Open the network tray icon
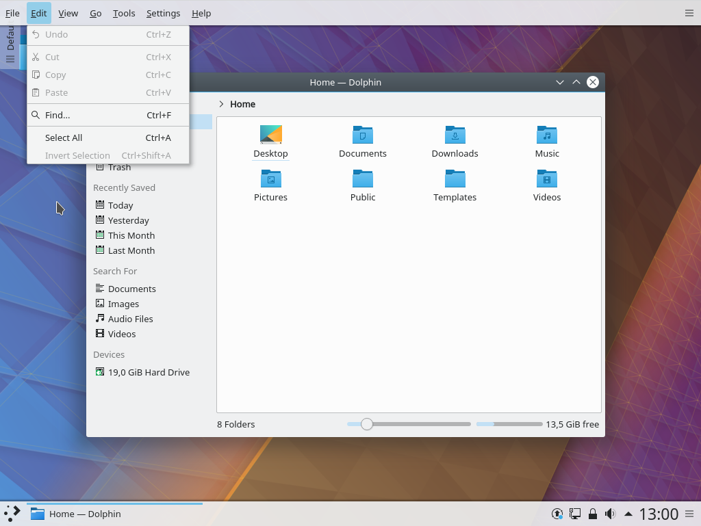This screenshot has width=701, height=526. (575, 514)
